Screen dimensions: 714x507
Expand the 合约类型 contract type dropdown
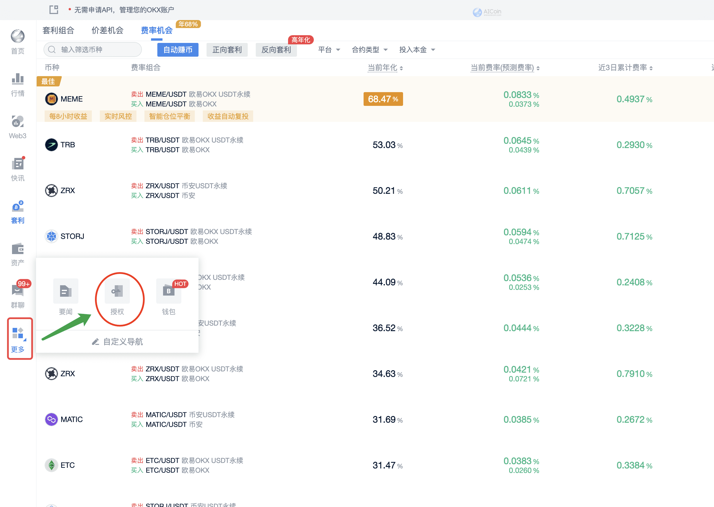click(x=370, y=49)
